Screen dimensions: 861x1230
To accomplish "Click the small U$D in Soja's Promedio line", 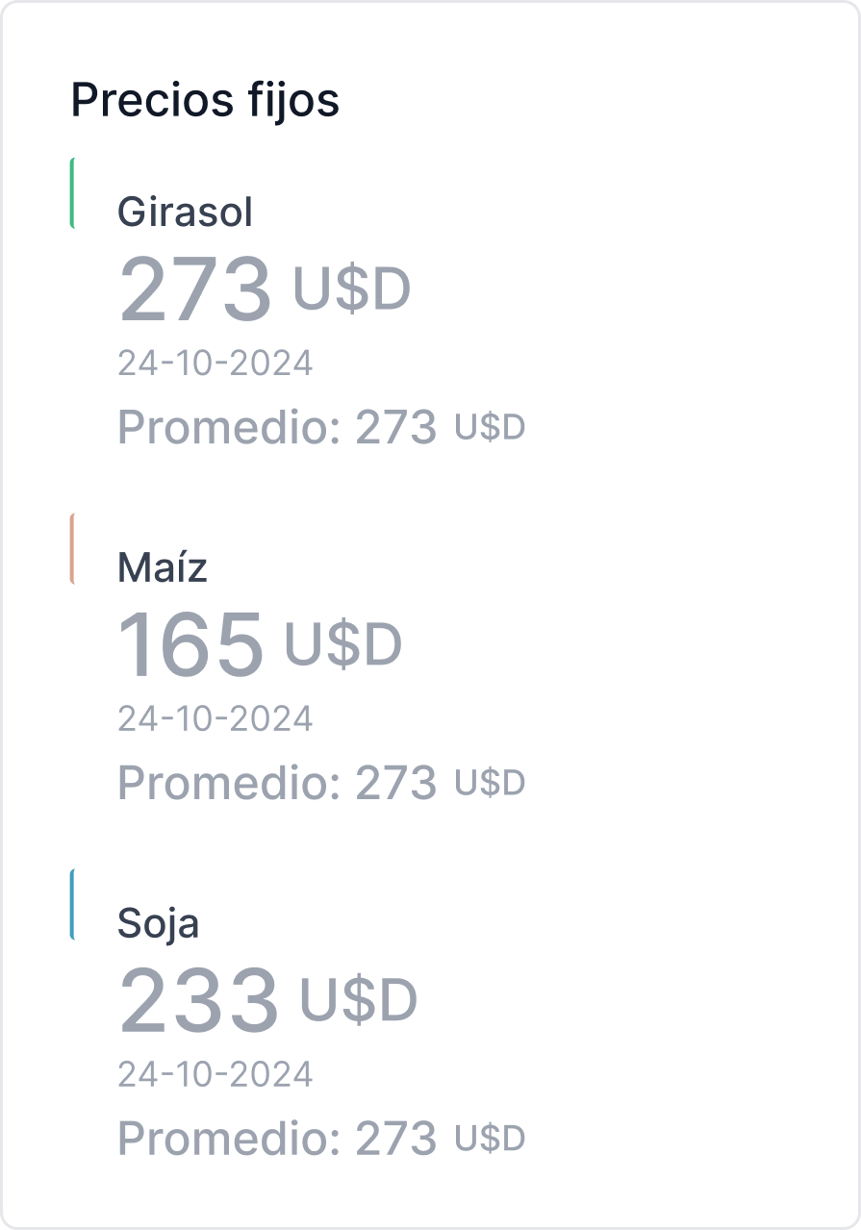I will click(x=490, y=1139).
